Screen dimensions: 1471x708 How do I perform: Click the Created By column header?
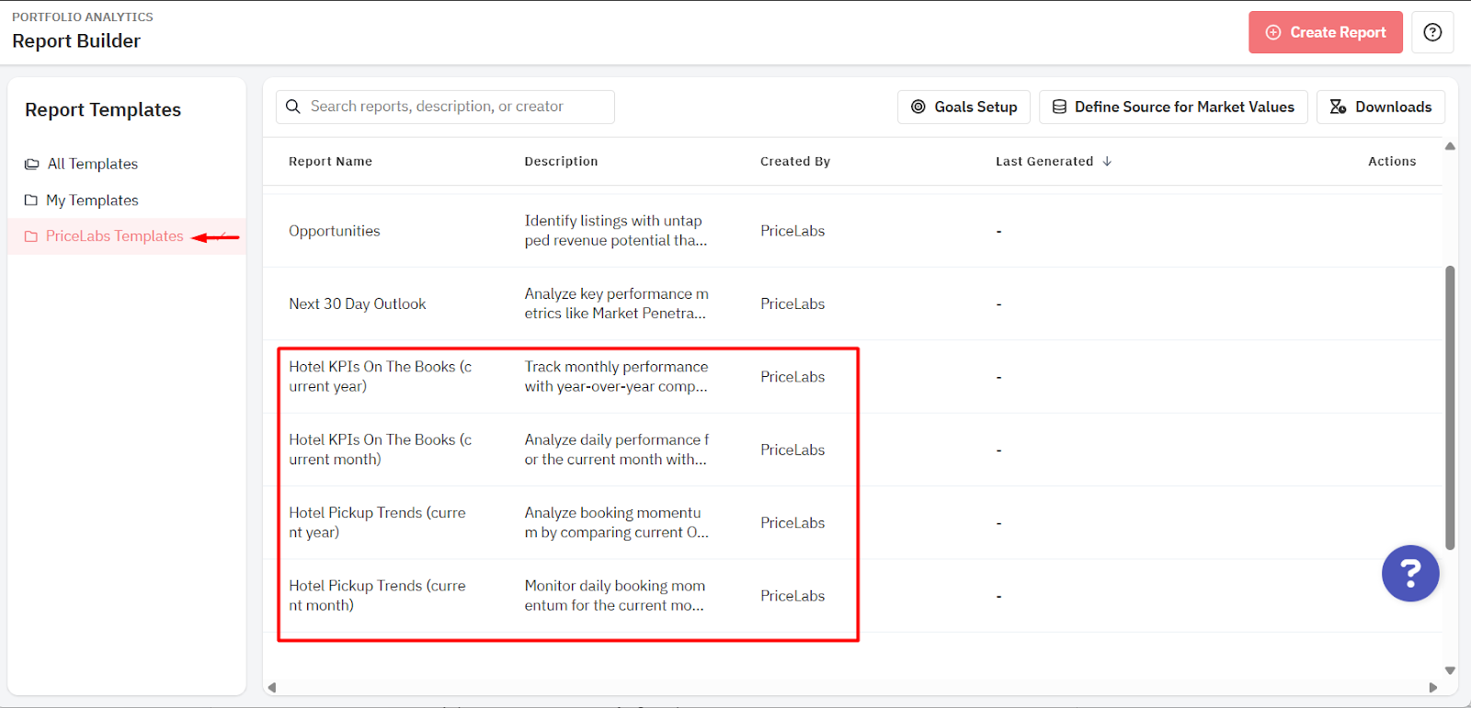click(x=795, y=161)
